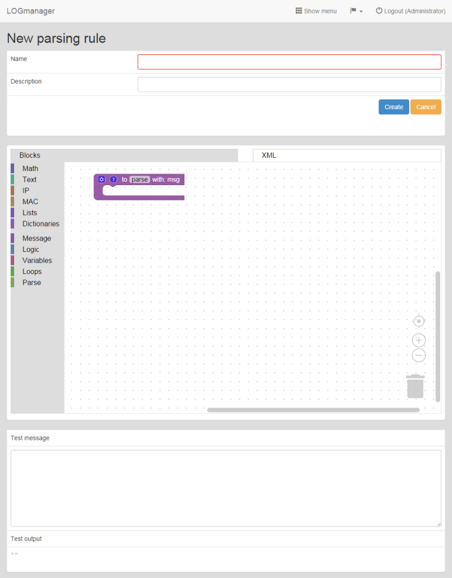This screenshot has height=578, width=452.
Task: Click the Show menu link
Action: [316, 11]
